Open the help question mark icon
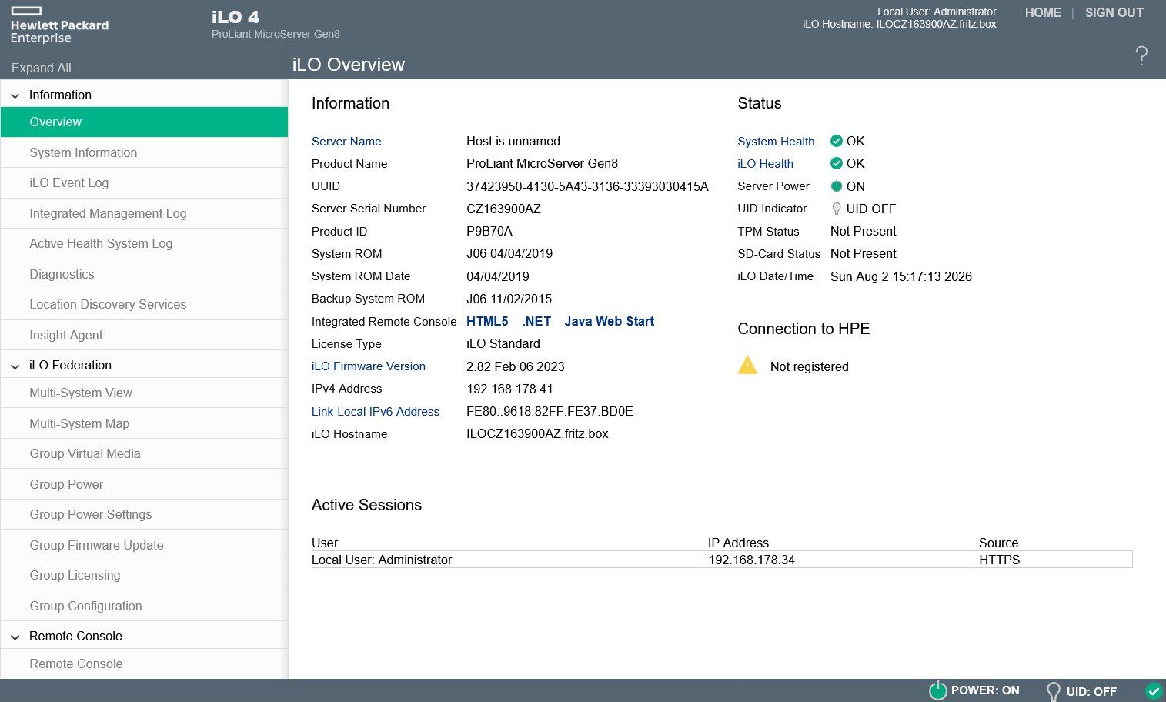Image resolution: width=1166 pixels, height=702 pixels. click(x=1141, y=55)
